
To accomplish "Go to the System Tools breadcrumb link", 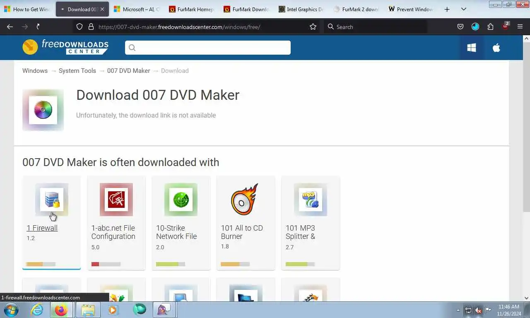I will (77, 71).
